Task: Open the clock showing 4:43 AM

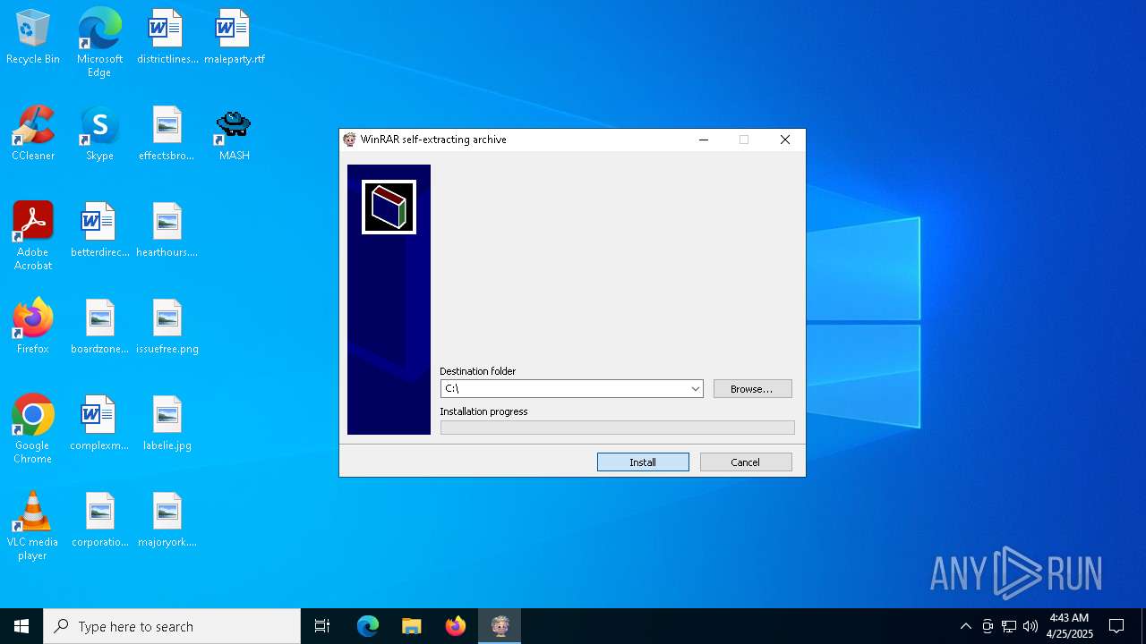Action: click(x=1070, y=626)
